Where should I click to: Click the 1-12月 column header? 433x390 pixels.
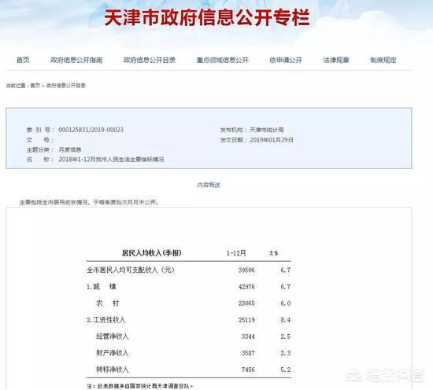[236, 253]
